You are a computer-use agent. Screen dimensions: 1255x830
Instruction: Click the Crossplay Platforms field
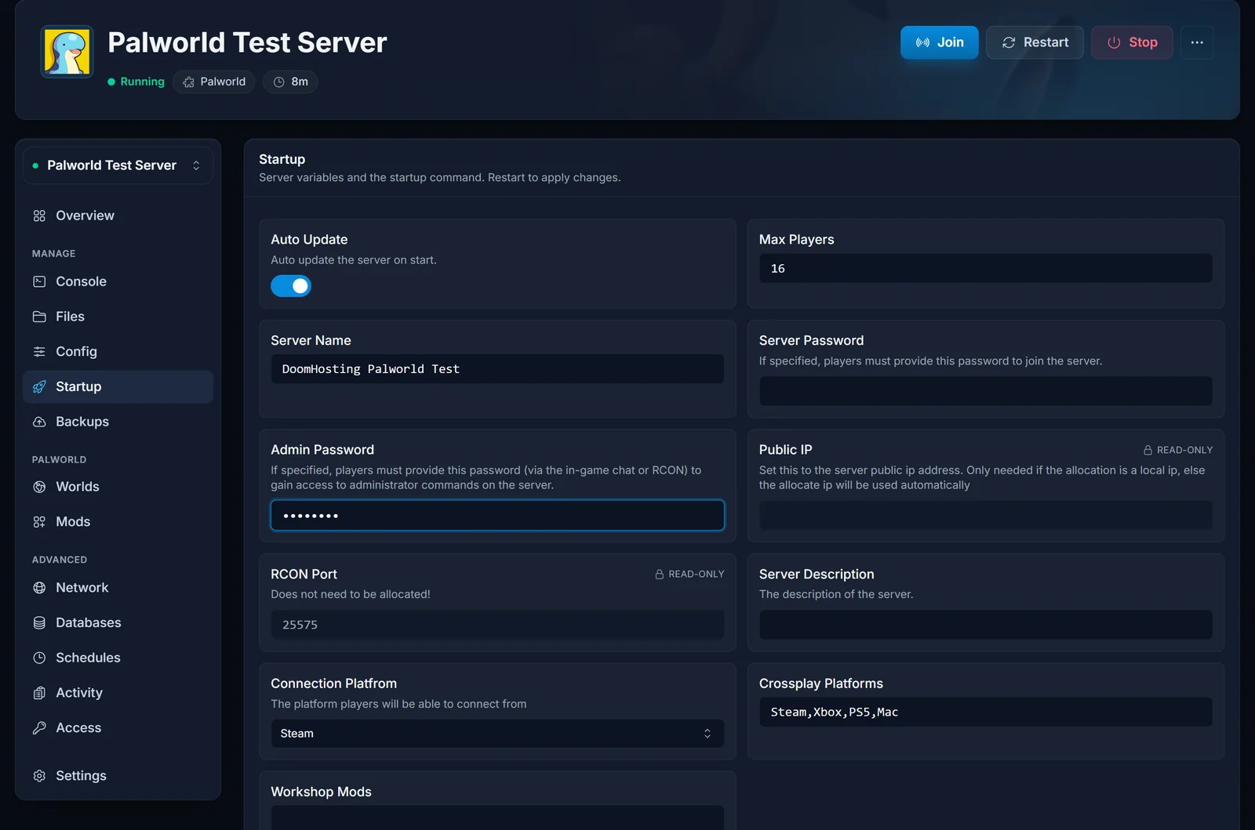(985, 712)
